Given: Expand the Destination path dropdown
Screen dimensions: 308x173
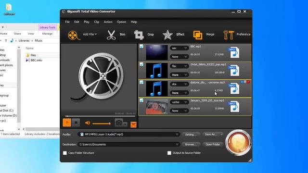Looking at the screenshot, I should click(x=177, y=144).
